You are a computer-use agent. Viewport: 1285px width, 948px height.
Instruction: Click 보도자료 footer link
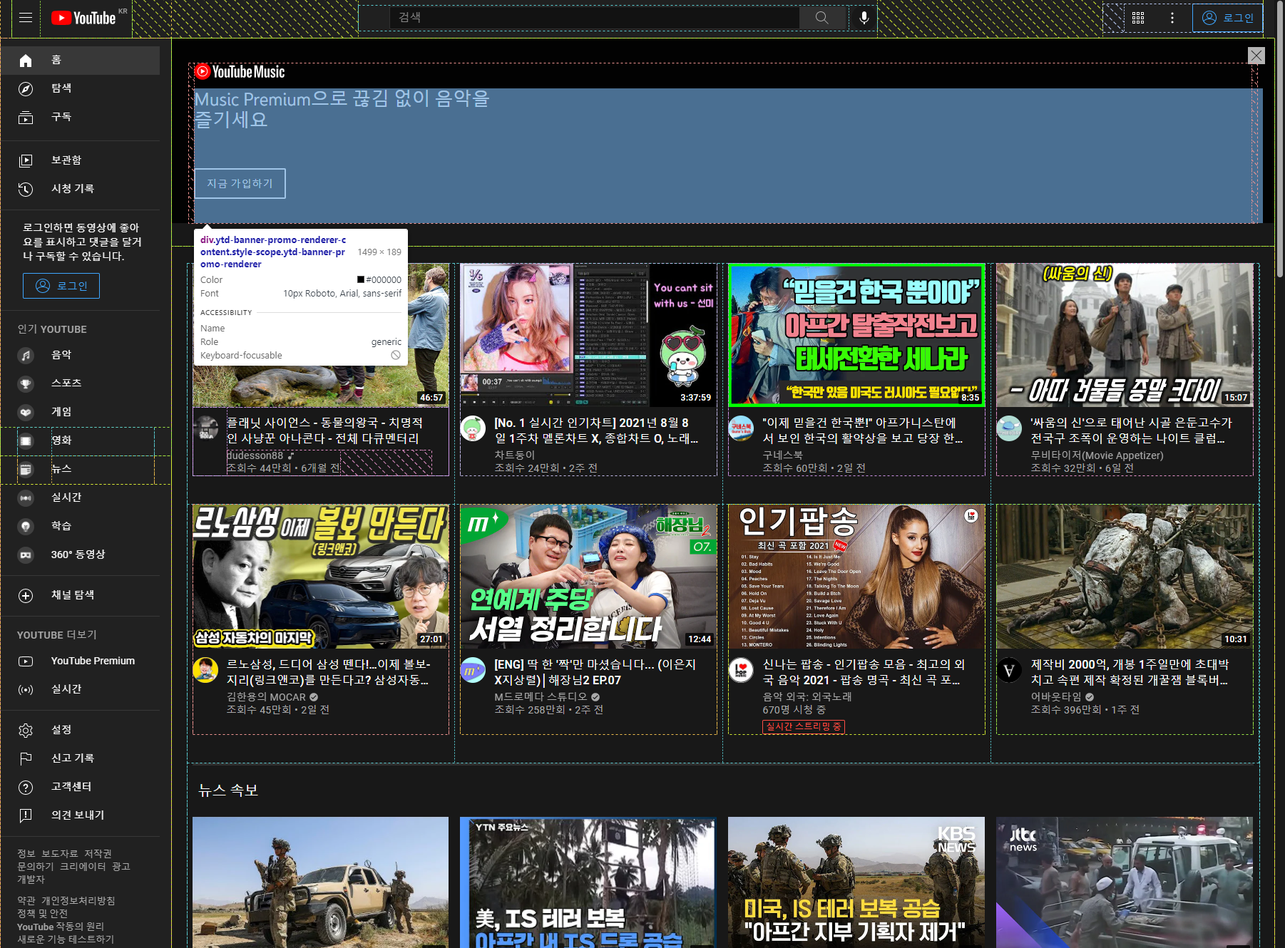pos(59,853)
